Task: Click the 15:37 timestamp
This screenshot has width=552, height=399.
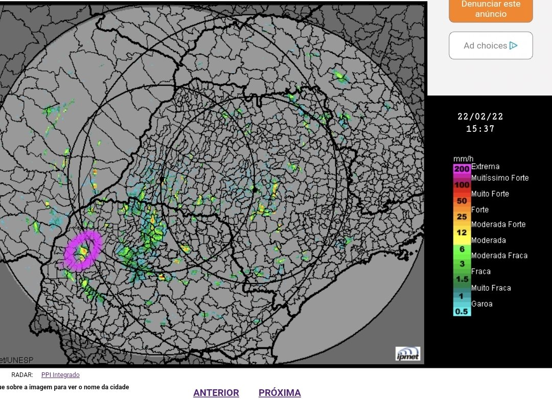Action: tap(480, 129)
